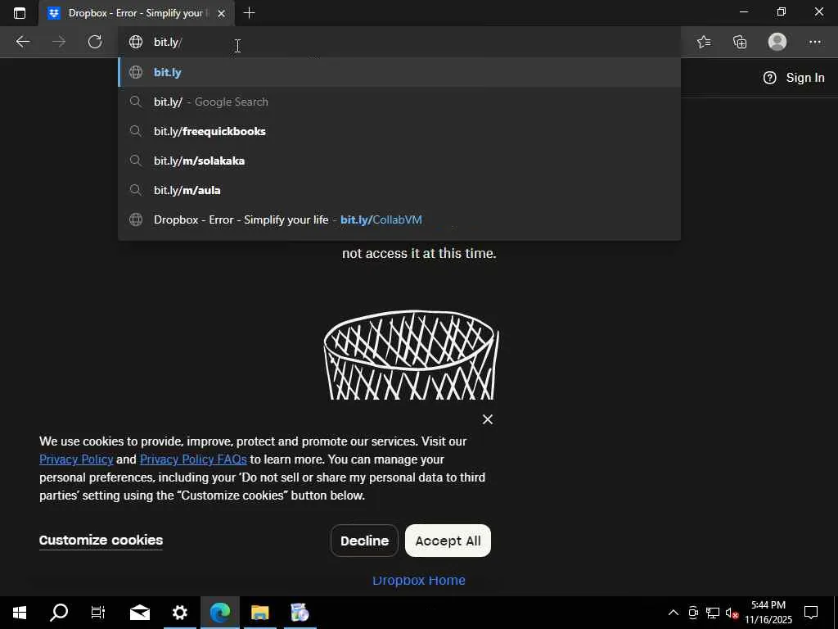Click the Forward arrow in the browser toolbar
The height and width of the screenshot is (629, 838).
59,42
